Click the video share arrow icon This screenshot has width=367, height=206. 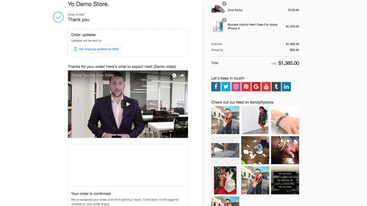click(x=181, y=75)
